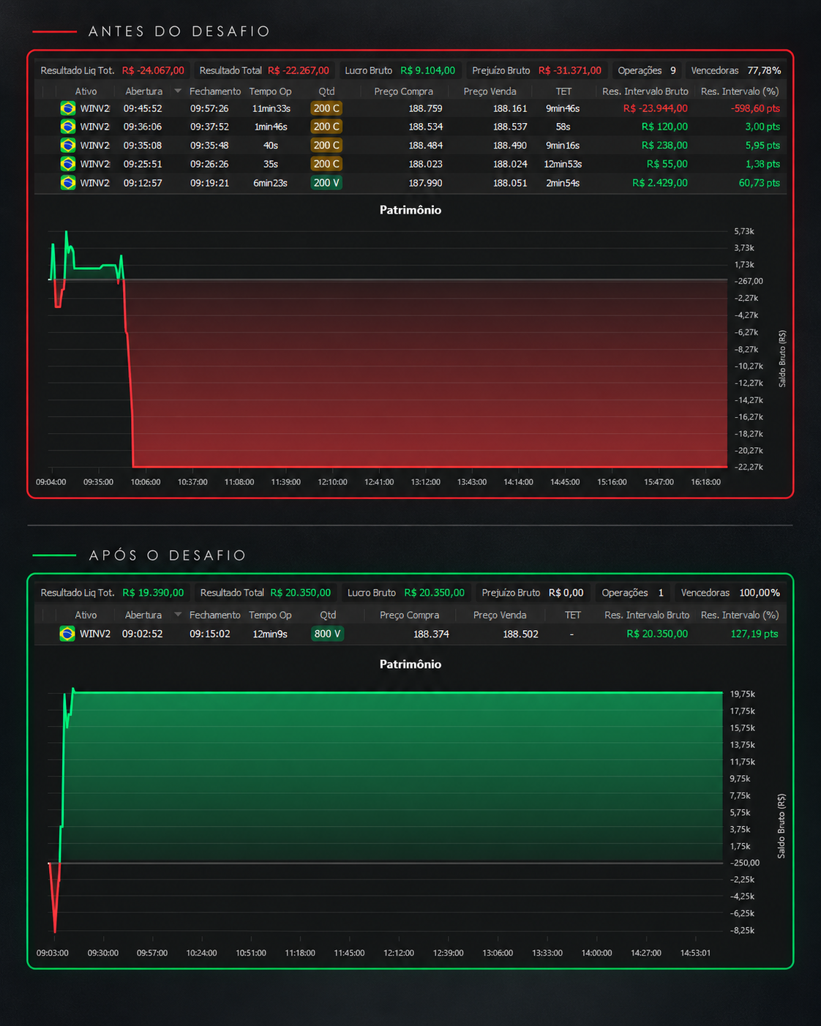The height and width of the screenshot is (1026, 821).
Task: Click the Resultado Liq Tot. value R$ -24.067,00
Action: [153, 70]
